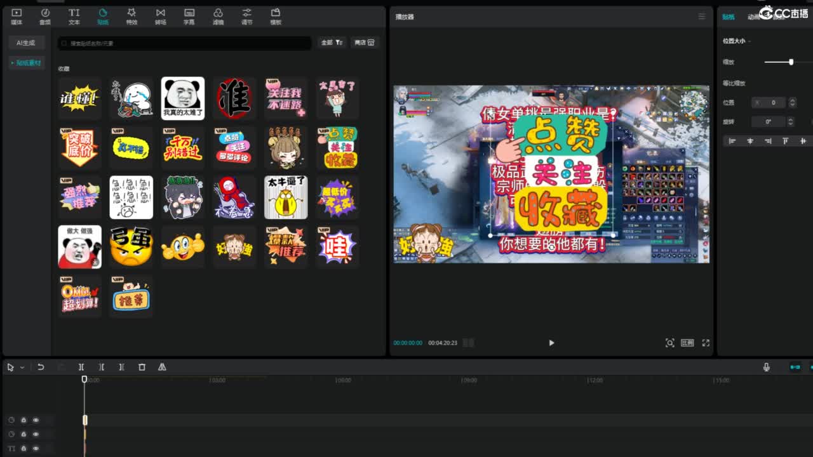Click the timeline microphone record icon
Image resolution: width=813 pixels, height=457 pixels.
(x=767, y=367)
